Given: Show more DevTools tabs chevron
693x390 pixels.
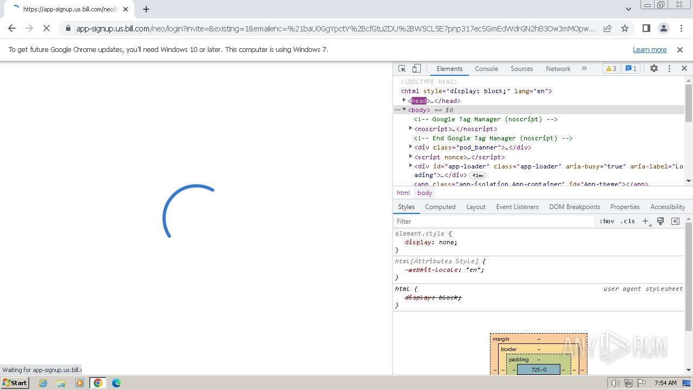Looking at the screenshot, I should pos(584,69).
